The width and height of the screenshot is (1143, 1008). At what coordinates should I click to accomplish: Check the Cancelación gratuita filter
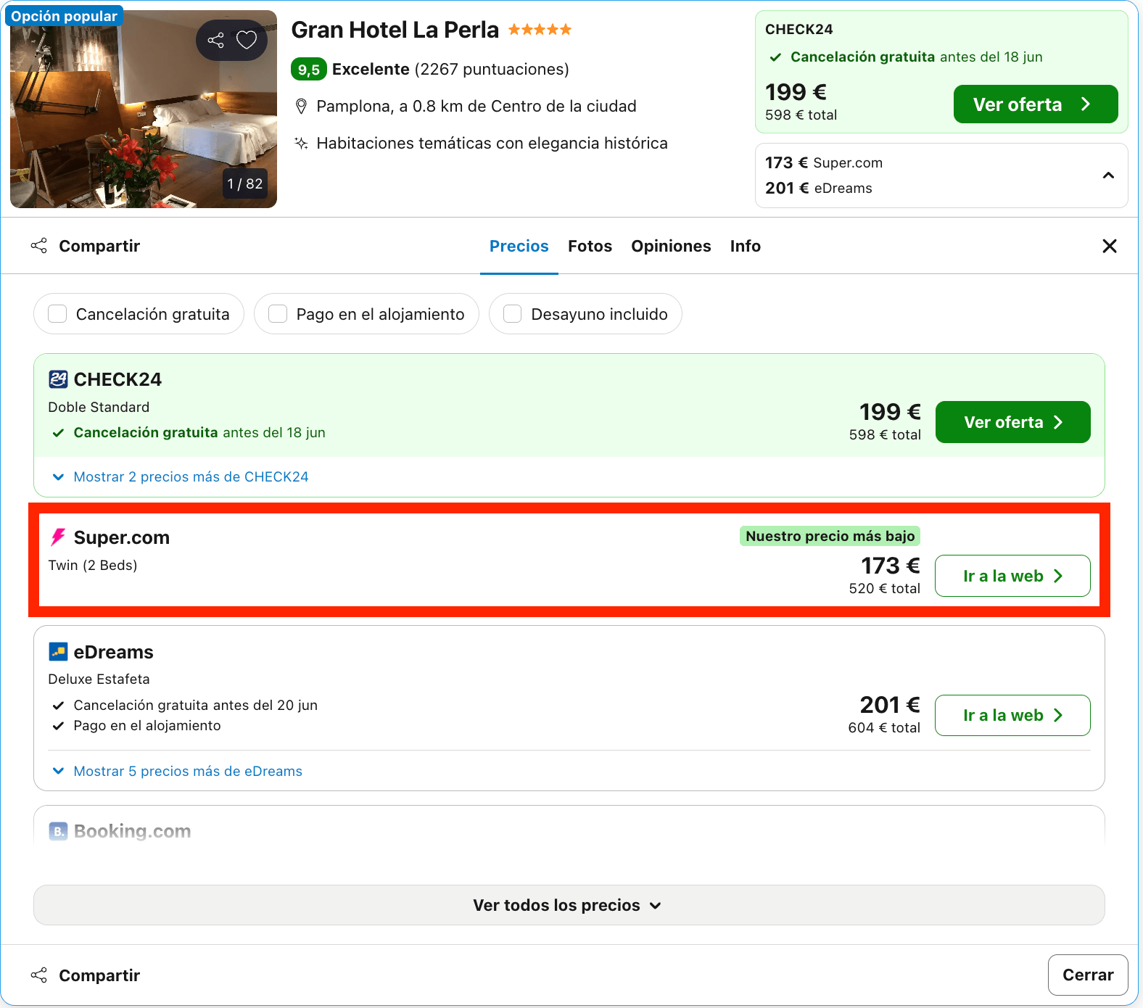(x=57, y=314)
